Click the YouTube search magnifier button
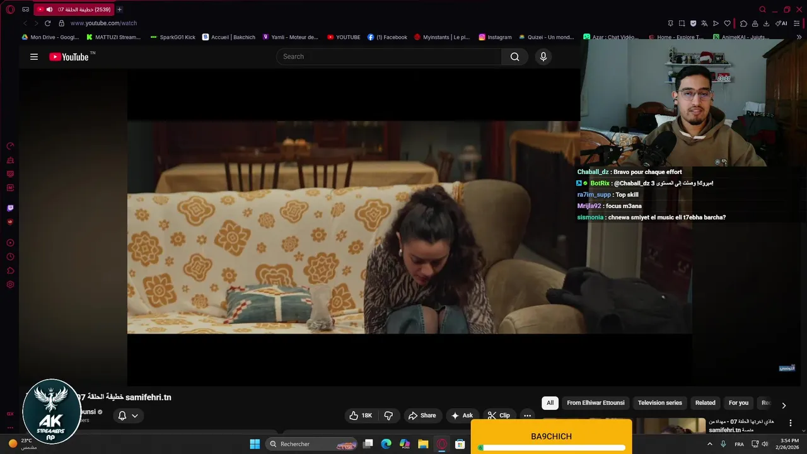The image size is (807, 454). 515,57
